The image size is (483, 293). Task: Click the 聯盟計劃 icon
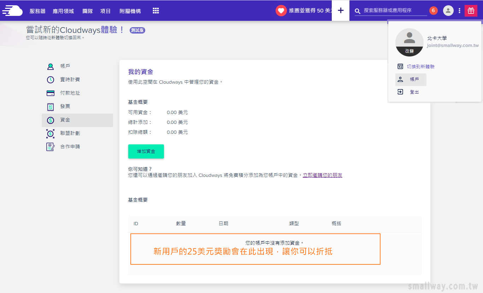[x=51, y=133]
